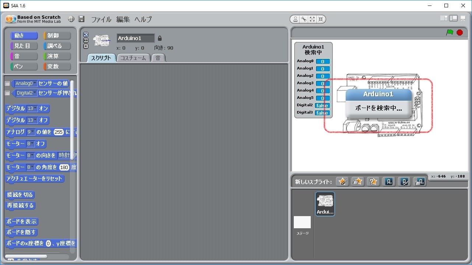
Task: Switch to full stage layout
Action: [454, 18]
